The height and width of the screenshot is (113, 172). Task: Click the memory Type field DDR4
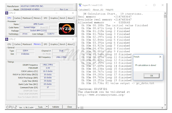click(25, 51)
